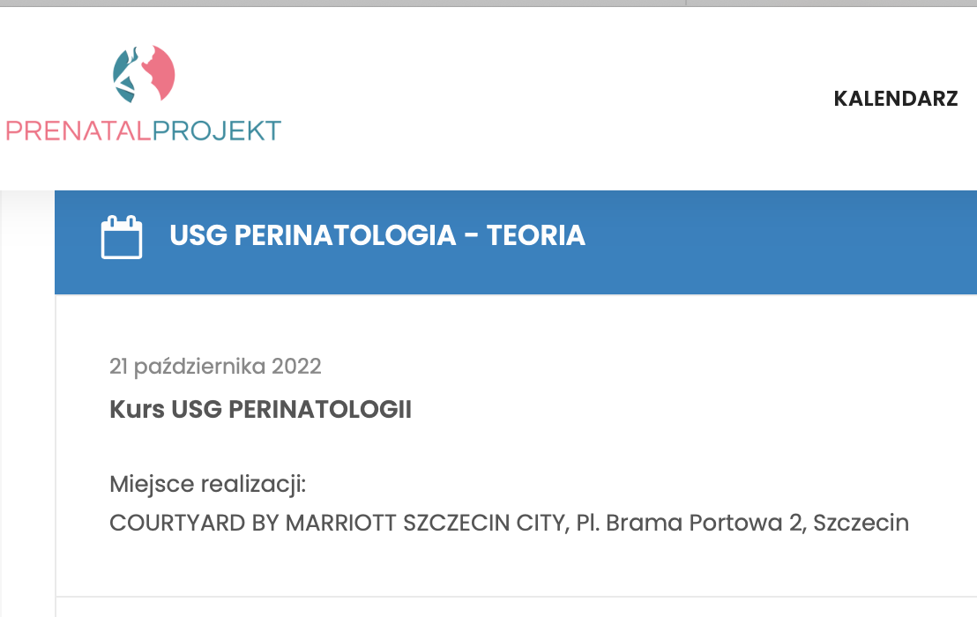Click Pl. Brama Portowa 2 address
Viewport: 977px width, 617px height.
pyautogui.click(x=690, y=523)
